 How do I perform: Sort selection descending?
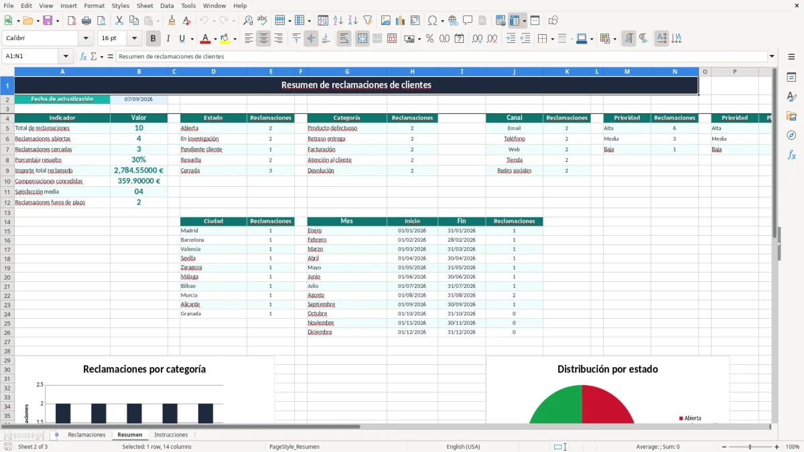(352, 21)
